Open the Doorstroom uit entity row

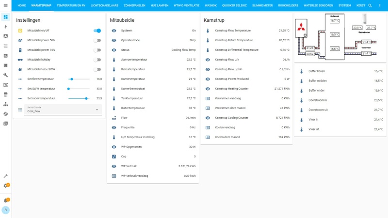340,110
